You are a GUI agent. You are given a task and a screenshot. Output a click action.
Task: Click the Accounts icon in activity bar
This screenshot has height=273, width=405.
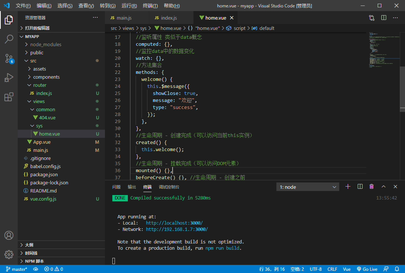pyautogui.click(x=9, y=235)
